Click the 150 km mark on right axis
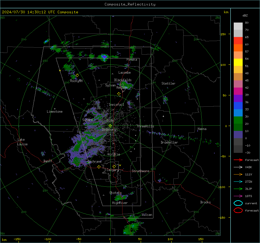Screen dimensions: 260x243 (223, 34)
